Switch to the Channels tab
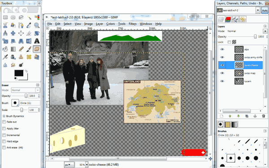The image size is (269, 168). (x=228, y=19)
